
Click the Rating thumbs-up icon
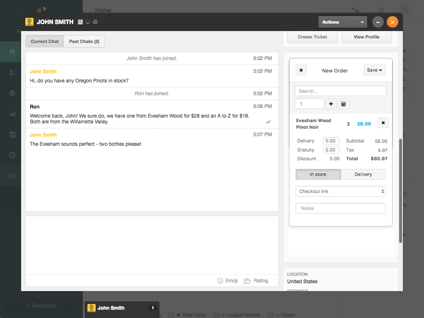click(x=247, y=281)
